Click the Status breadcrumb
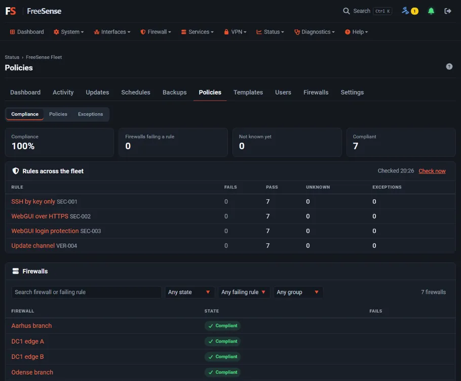This screenshot has width=461, height=381. [12, 57]
